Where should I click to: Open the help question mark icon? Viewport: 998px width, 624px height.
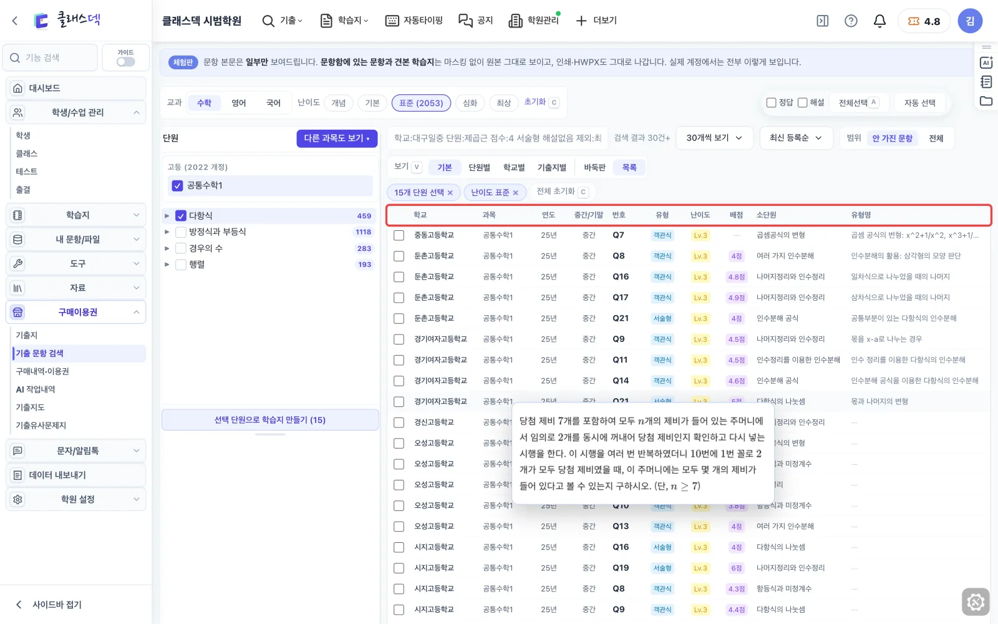coord(851,21)
